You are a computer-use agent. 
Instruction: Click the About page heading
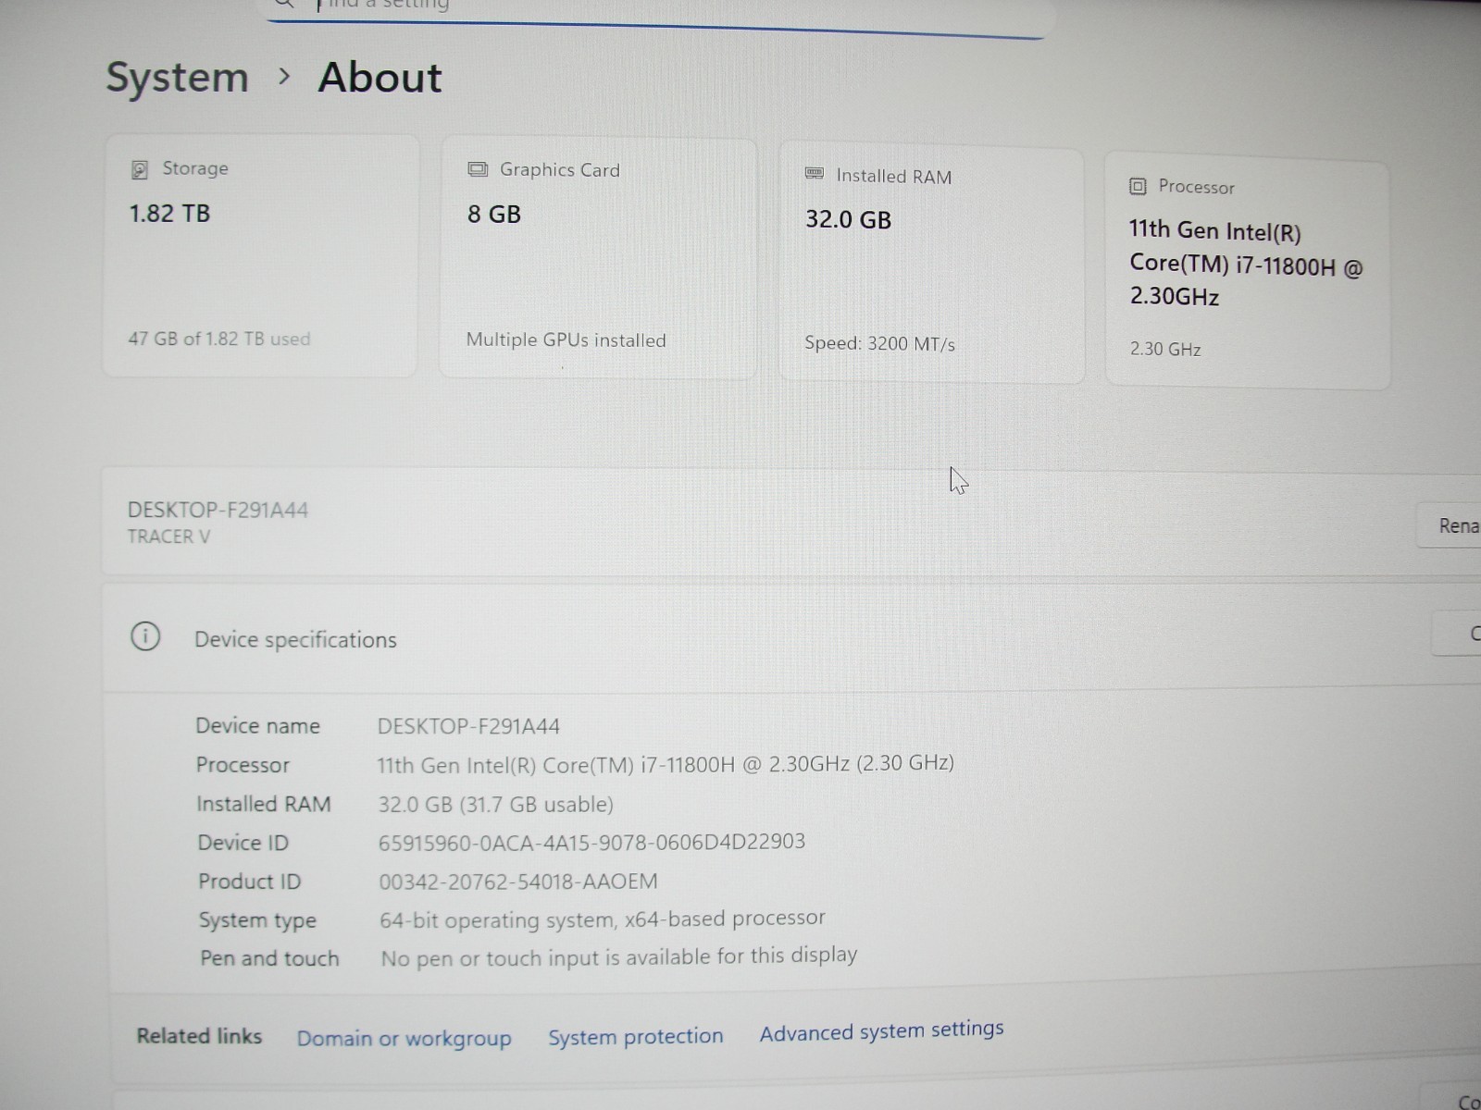380,78
